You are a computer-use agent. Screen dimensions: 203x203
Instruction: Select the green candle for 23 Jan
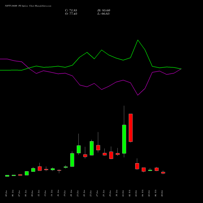point(92,148)
